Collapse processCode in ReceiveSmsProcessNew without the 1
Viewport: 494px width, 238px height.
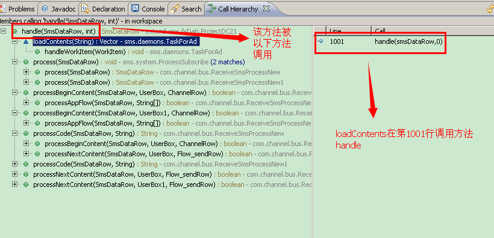(x=14, y=133)
